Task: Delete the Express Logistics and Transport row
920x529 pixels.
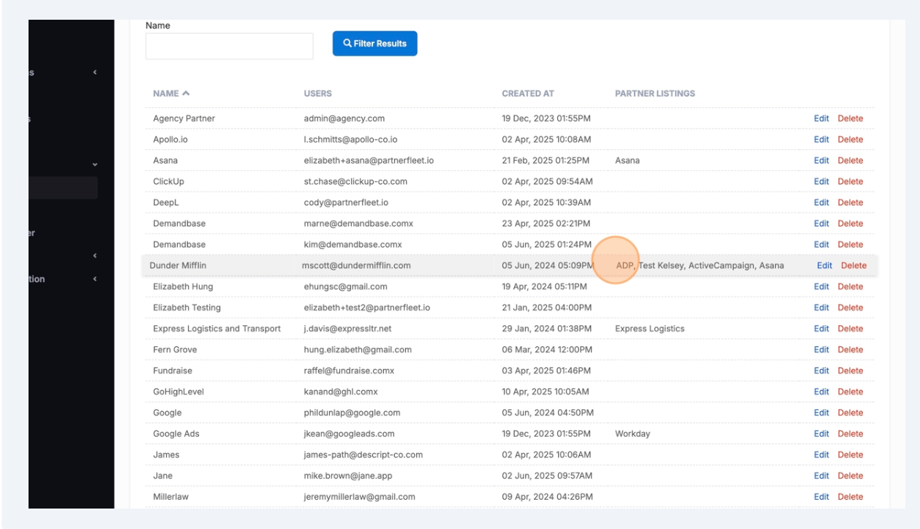Action: [851, 329]
